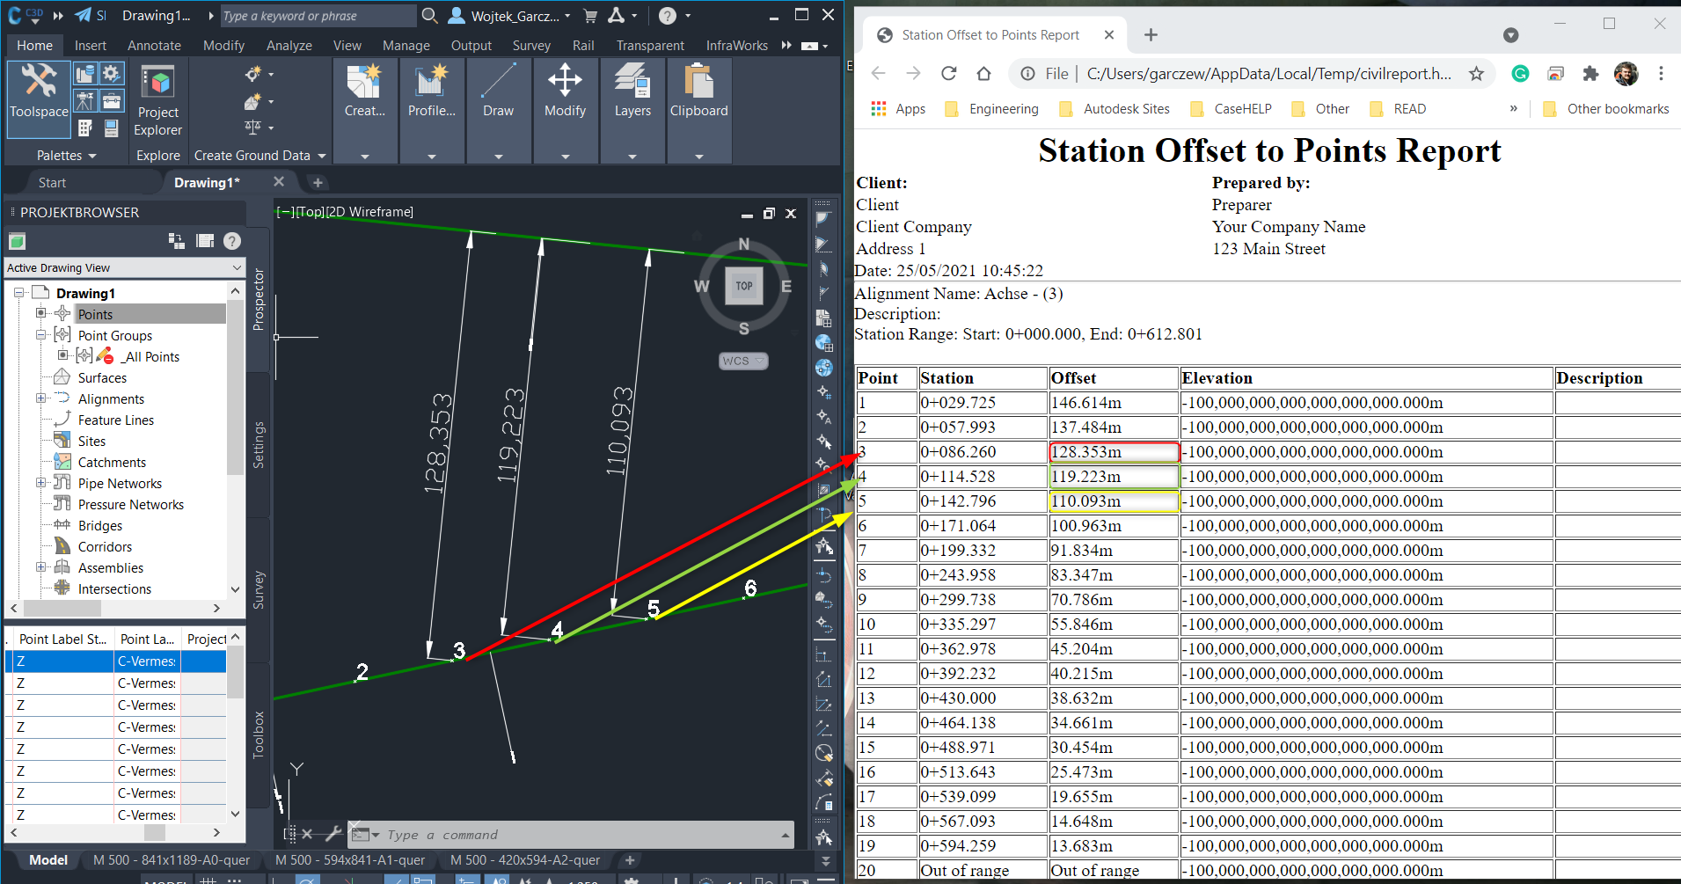This screenshot has width=1681, height=884.
Task: Select the M 500 - 420x594-A2-quer layout tab
Action: (525, 860)
